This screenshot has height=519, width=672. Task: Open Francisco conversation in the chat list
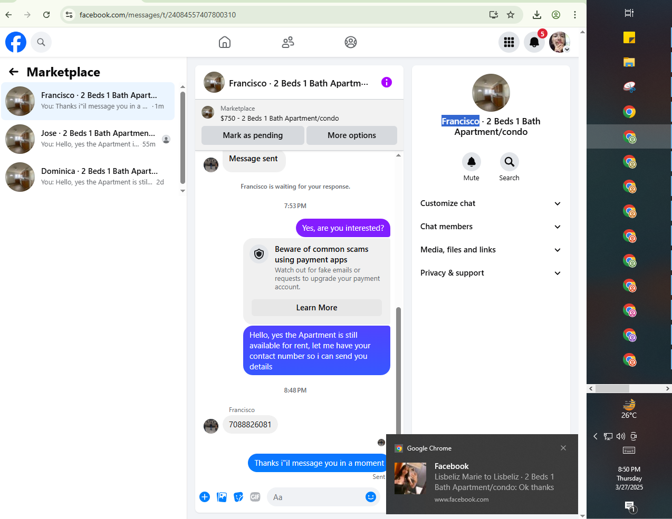pos(88,101)
